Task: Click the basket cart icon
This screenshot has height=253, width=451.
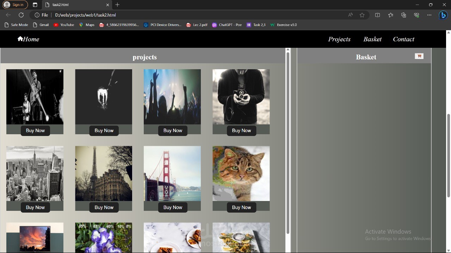Action: point(419,56)
